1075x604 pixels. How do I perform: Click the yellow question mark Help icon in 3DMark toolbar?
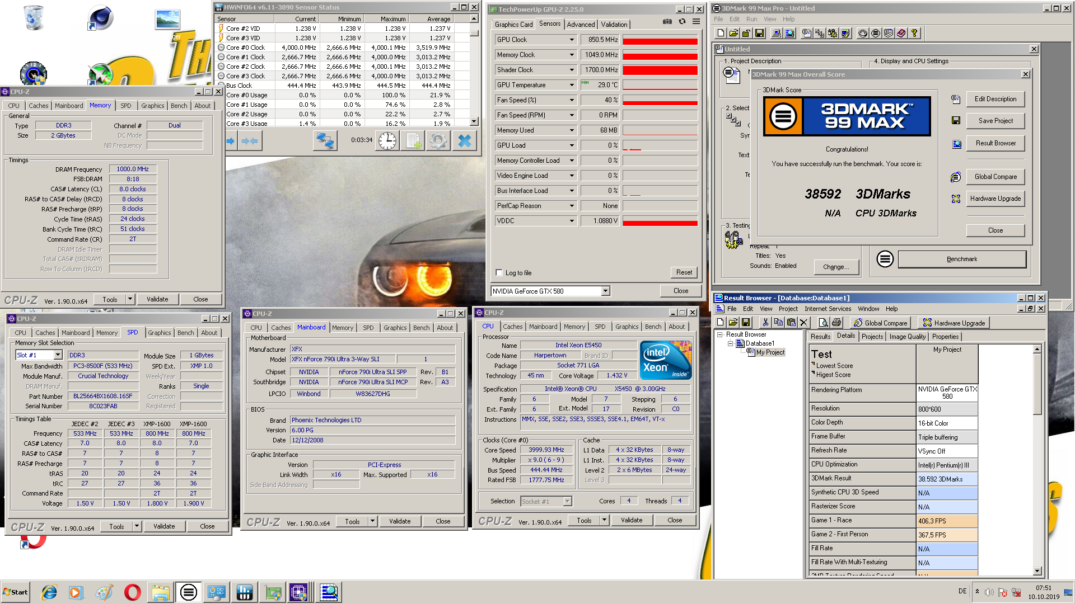pyautogui.click(x=914, y=34)
